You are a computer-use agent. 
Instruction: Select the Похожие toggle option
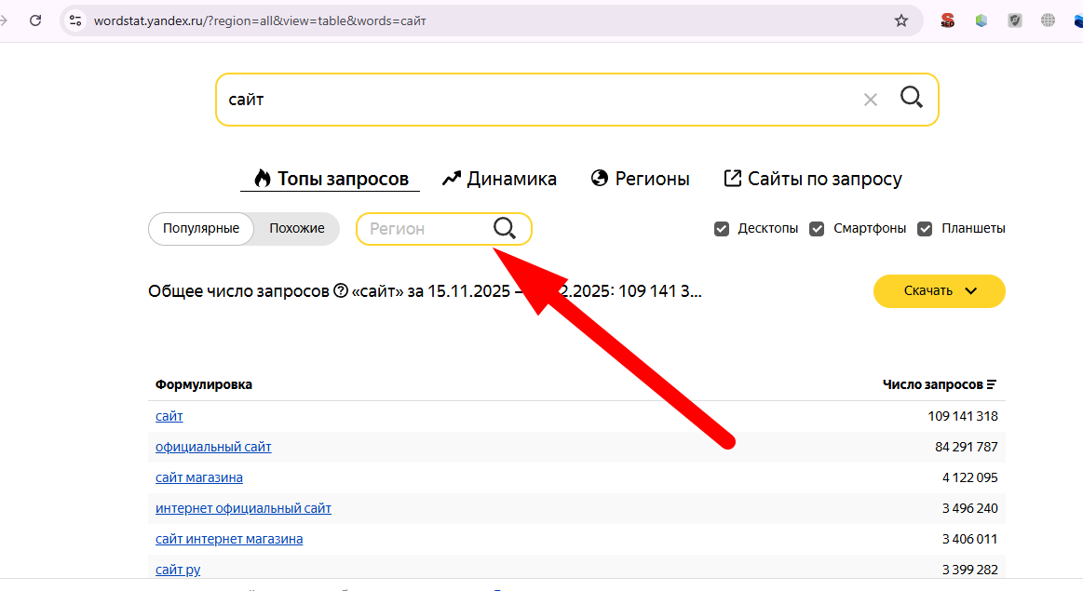pyautogui.click(x=296, y=229)
